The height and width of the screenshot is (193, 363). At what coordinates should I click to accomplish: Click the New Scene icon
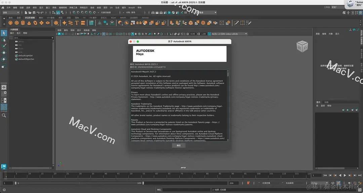click(x=26, y=12)
